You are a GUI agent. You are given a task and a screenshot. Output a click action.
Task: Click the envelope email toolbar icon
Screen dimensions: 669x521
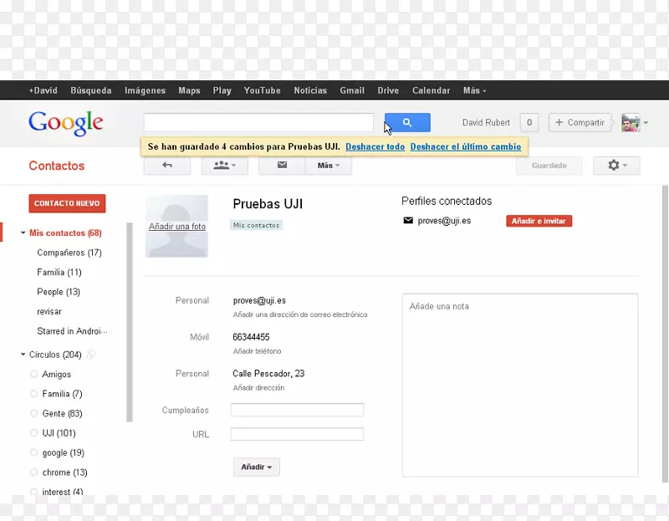pyautogui.click(x=282, y=165)
